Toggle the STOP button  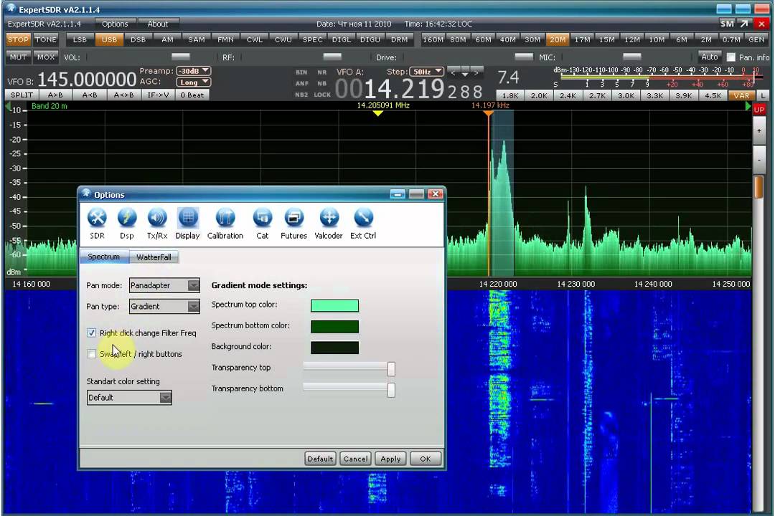[18, 39]
